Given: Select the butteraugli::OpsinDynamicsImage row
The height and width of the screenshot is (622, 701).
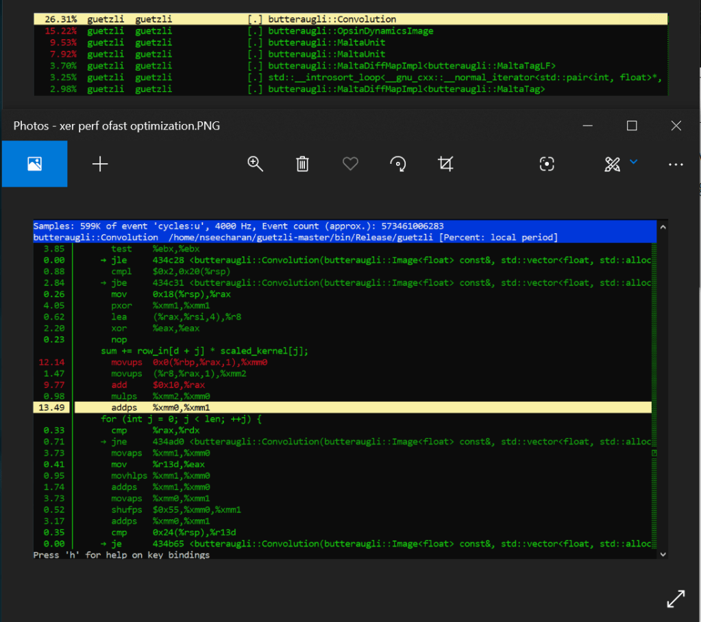Looking at the screenshot, I should tap(349, 31).
